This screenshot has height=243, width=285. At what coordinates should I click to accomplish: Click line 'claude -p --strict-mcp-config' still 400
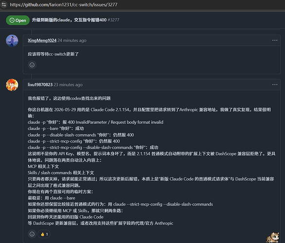tap(74, 141)
